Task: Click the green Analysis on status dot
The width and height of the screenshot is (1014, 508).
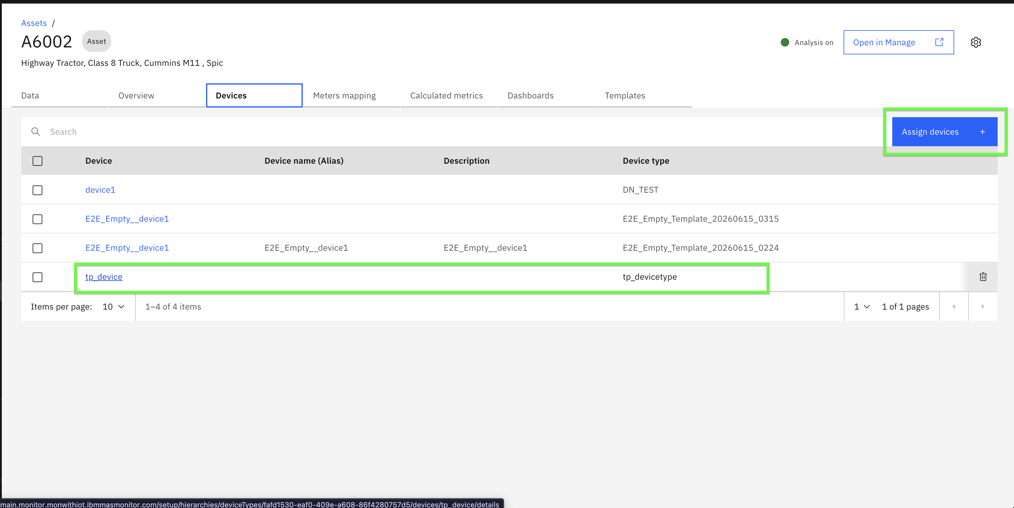Action: (x=784, y=42)
